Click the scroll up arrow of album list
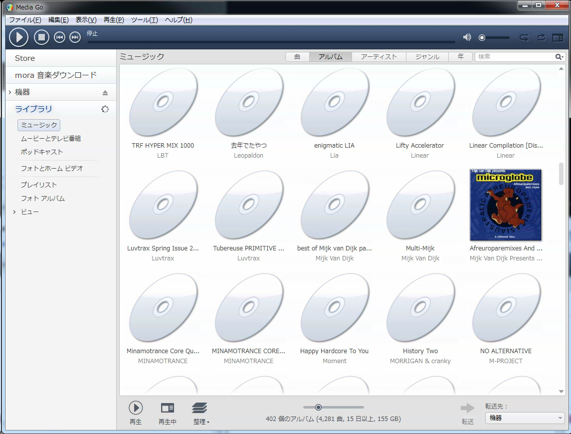This screenshot has height=434, width=571. pos(561,68)
